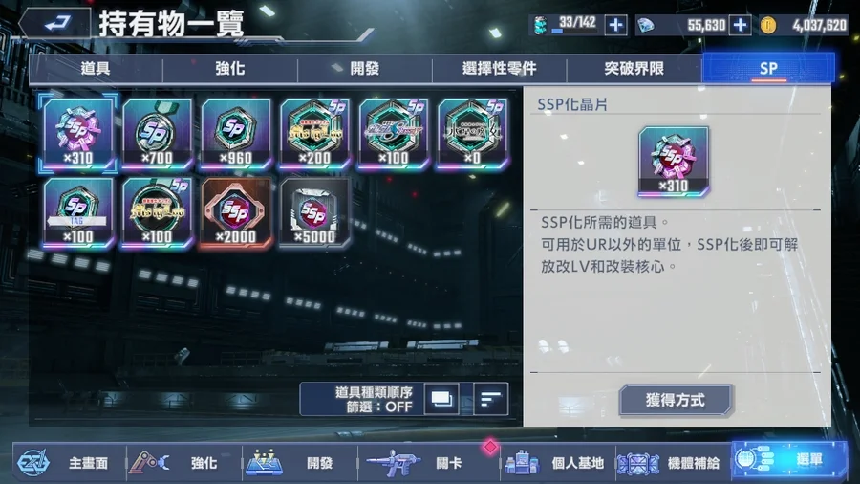
Task: Click the SSP化晶片 preview thumbnail in detail panel
Action: coord(674,161)
